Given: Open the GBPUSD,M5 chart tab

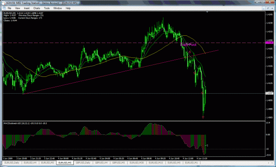Looking at the screenshot, I should tap(119, 163).
